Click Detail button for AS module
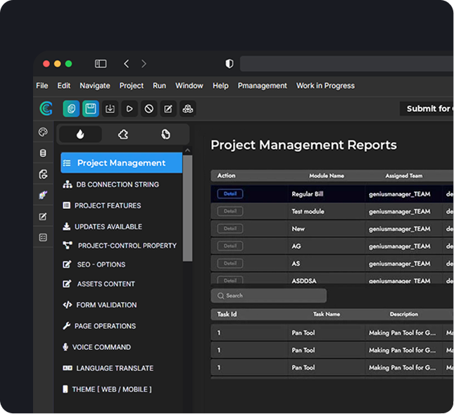This screenshot has height=414, width=454. pyautogui.click(x=230, y=263)
